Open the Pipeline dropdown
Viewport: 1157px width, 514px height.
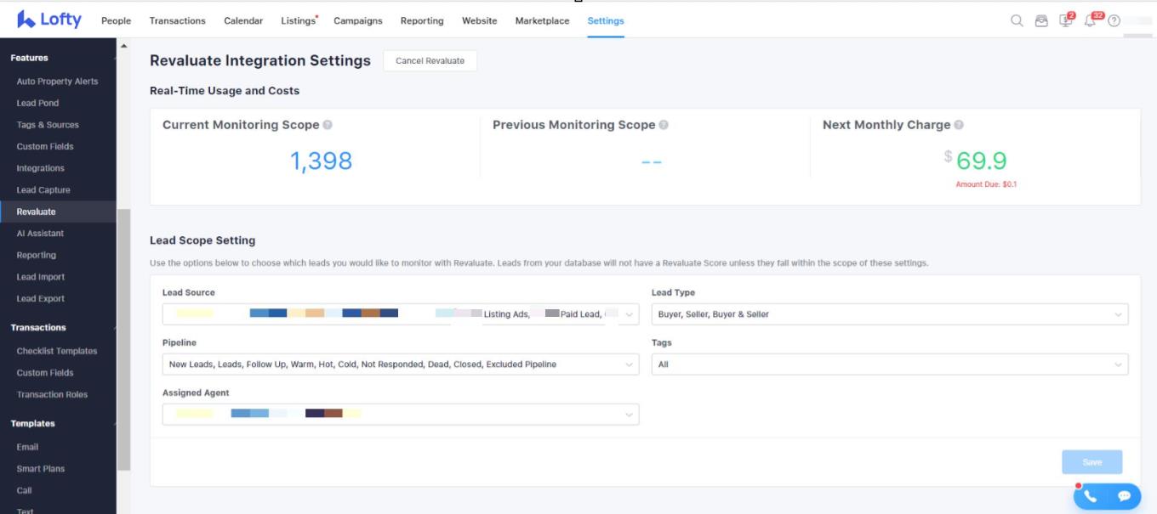(x=400, y=364)
